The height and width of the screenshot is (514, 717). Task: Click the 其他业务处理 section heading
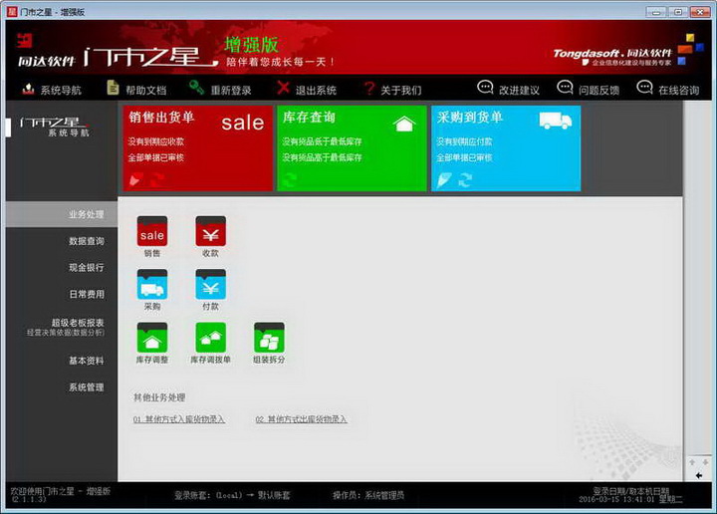click(x=159, y=396)
